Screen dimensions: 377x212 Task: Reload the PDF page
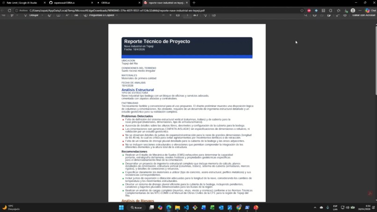9,11
